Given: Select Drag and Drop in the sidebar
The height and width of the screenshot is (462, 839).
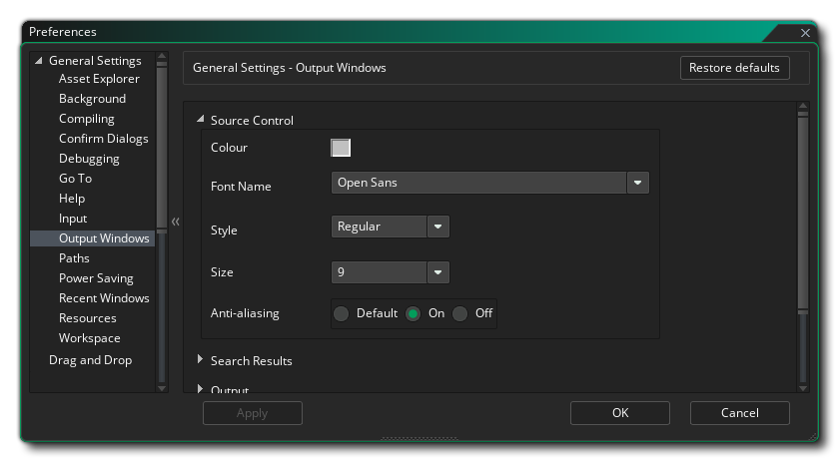Looking at the screenshot, I should (90, 360).
